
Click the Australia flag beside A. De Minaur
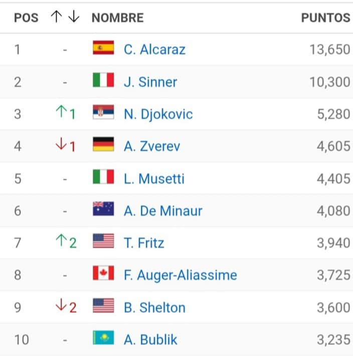pyautogui.click(x=103, y=209)
